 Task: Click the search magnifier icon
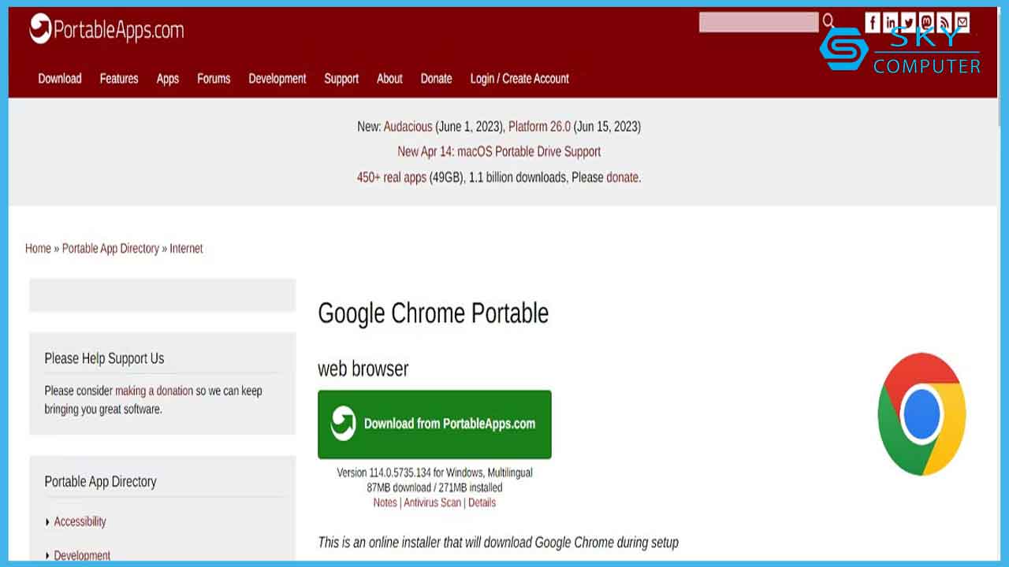click(x=828, y=21)
